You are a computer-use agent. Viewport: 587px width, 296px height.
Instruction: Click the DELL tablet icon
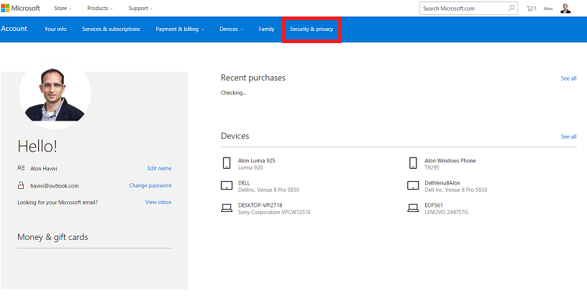coord(227,186)
